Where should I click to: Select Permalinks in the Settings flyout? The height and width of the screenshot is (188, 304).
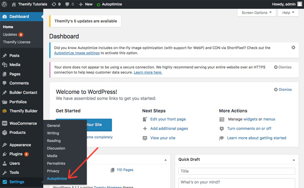[56, 163]
